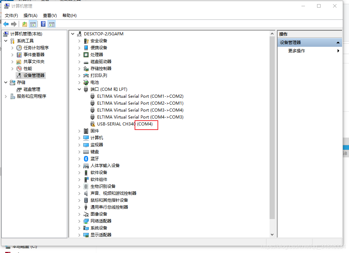The image size is (349, 253).
Task: Click the 网络适配器 network icon
Action: (x=86, y=221)
